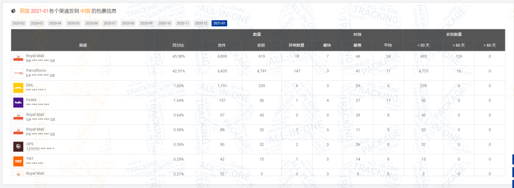Click the 渠道 column header
The image size is (514, 188).
pos(83,45)
